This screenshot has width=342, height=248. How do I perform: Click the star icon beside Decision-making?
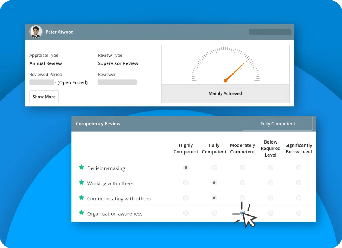click(x=81, y=167)
